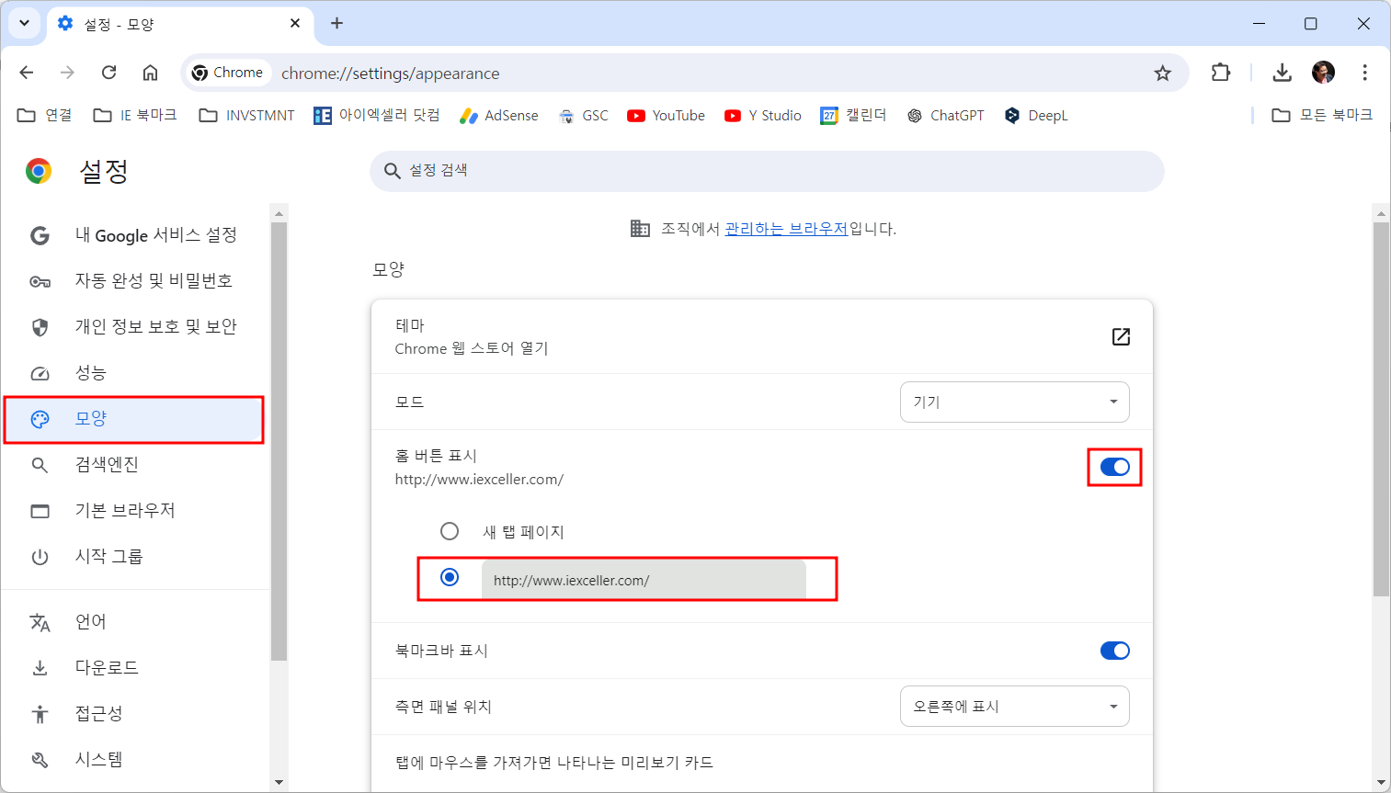1391x793 pixels.
Task: Open the tab search dropdown arrow
Action: [x=25, y=23]
